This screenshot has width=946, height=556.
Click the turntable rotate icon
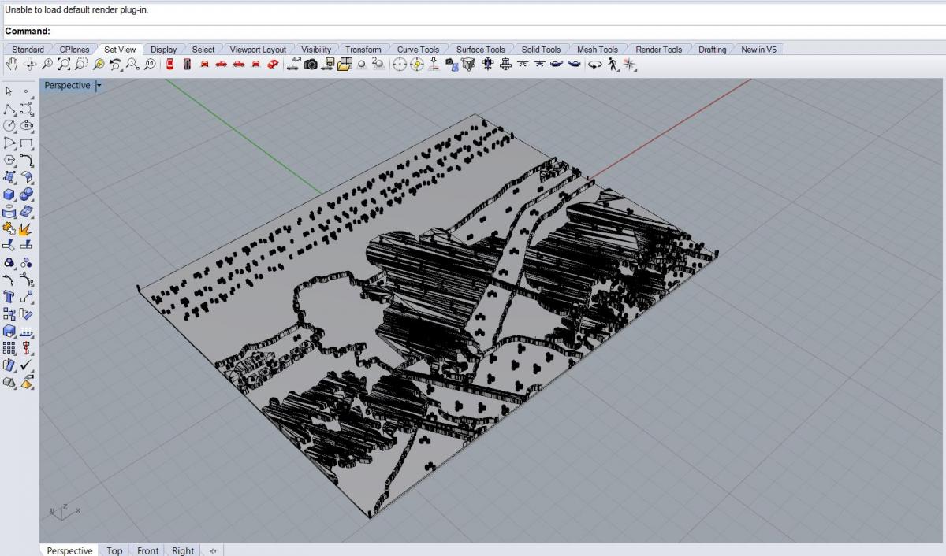point(595,65)
